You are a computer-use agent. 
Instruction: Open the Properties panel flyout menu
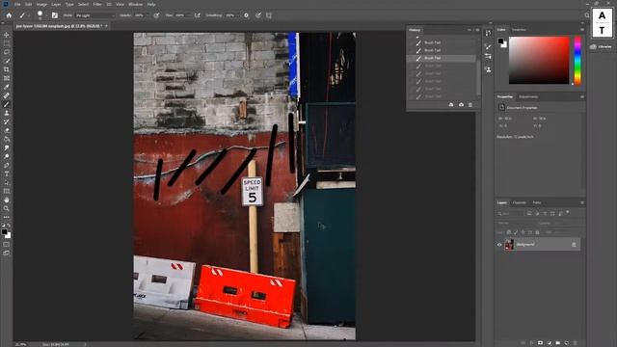pos(582,96)
